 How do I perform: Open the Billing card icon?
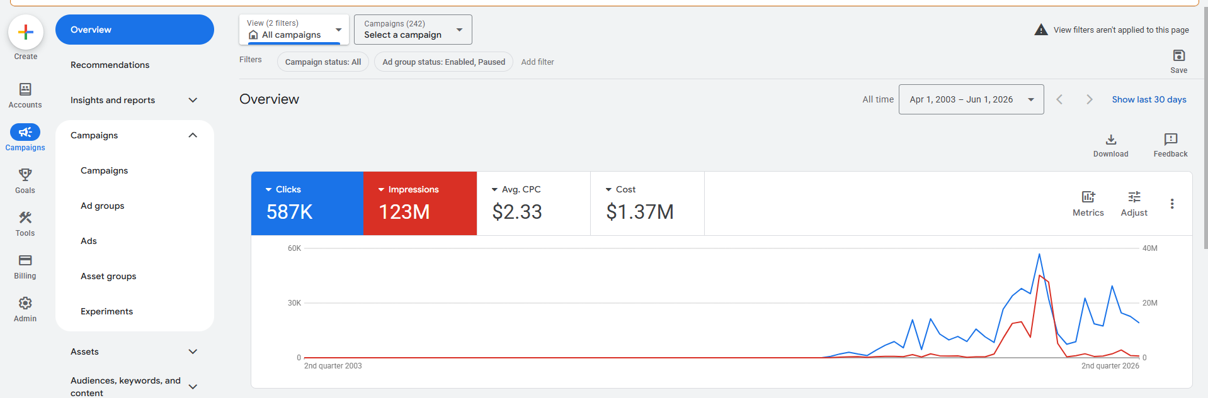click(x=25, y=260)
